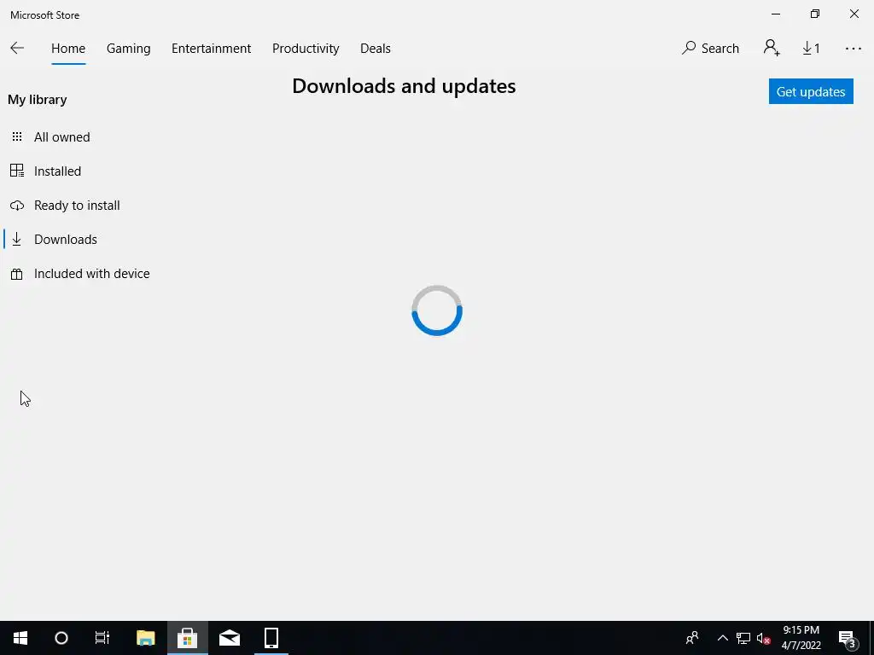
Task: Open Included with device section
Action: tap(92, 274)
